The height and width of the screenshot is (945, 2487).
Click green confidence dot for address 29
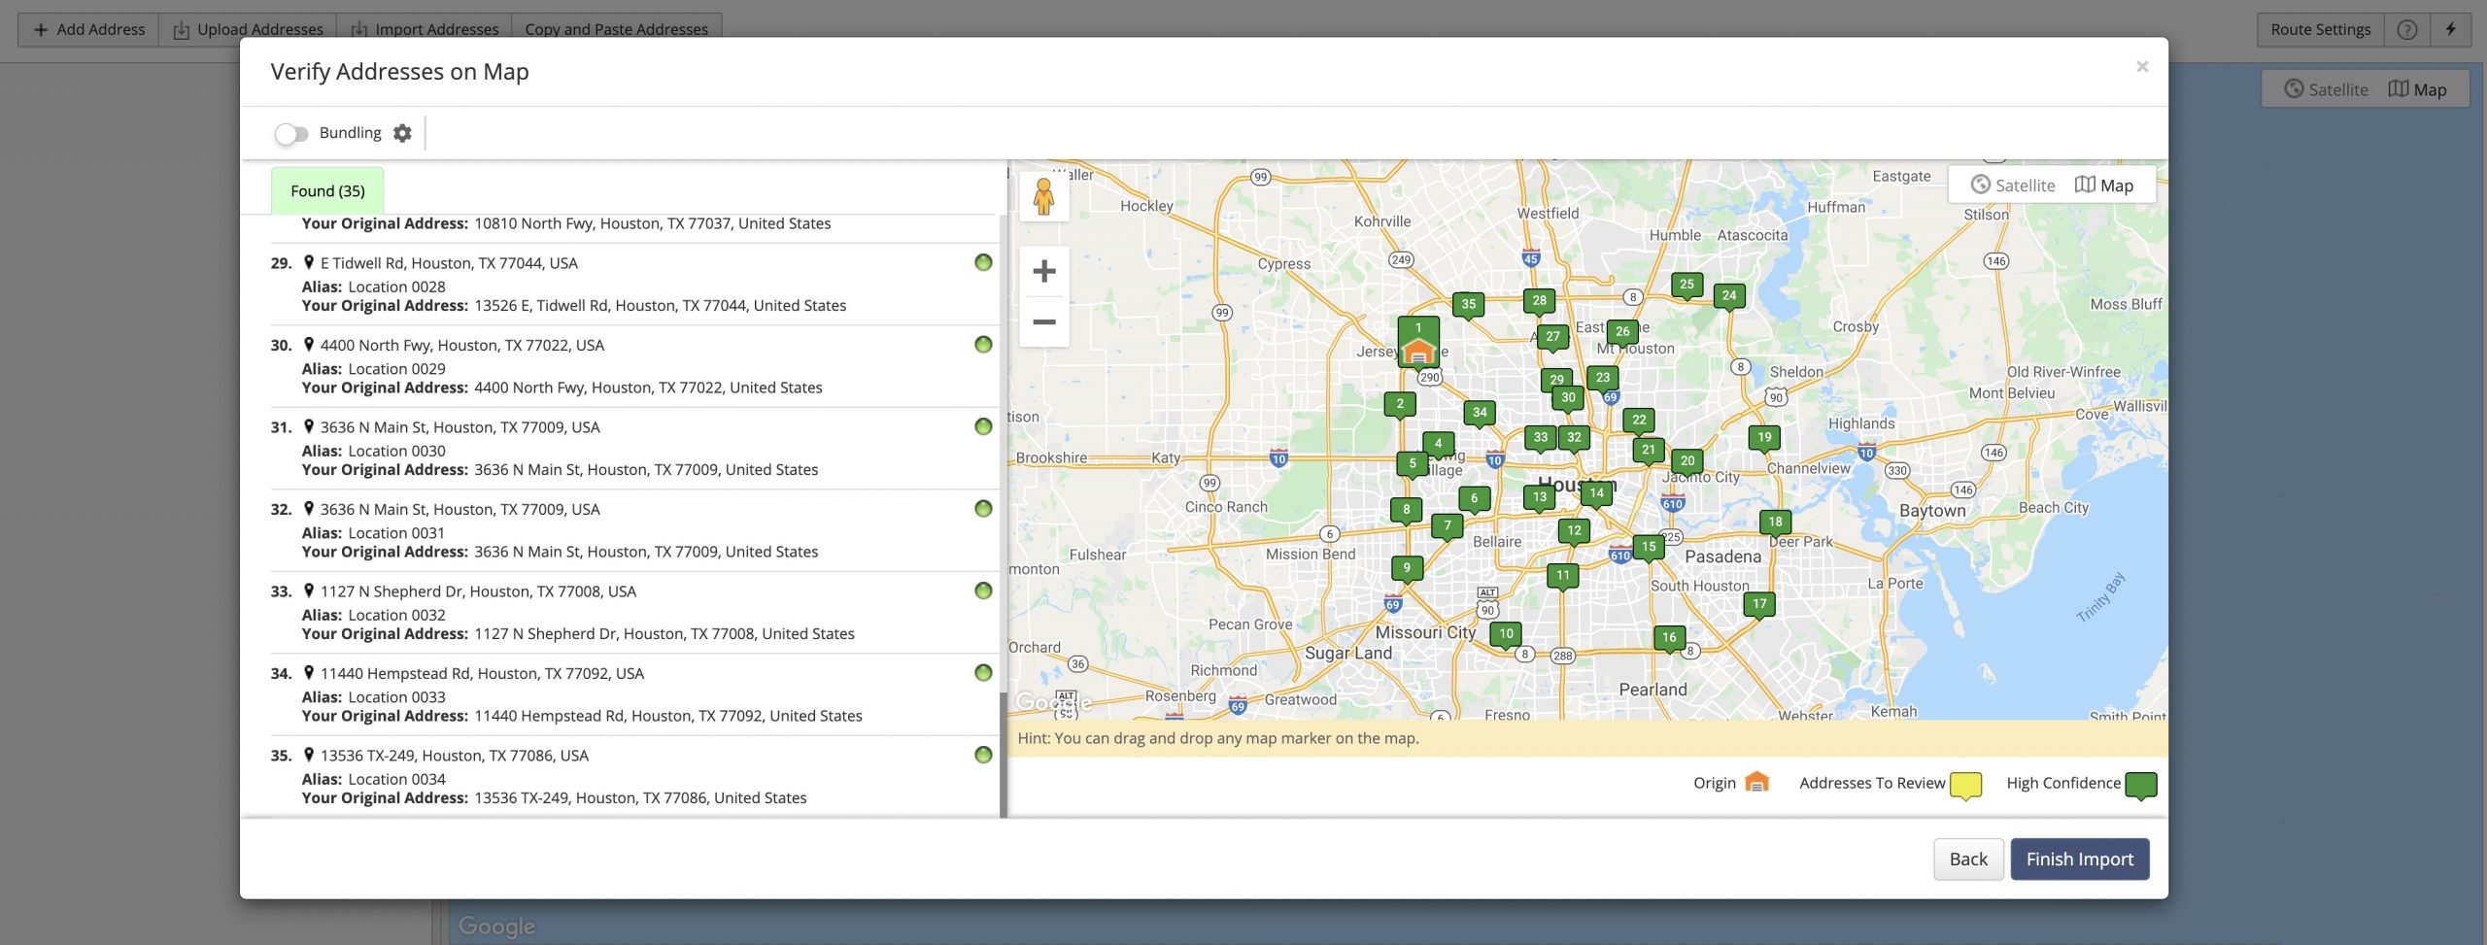tap(983, 262)
